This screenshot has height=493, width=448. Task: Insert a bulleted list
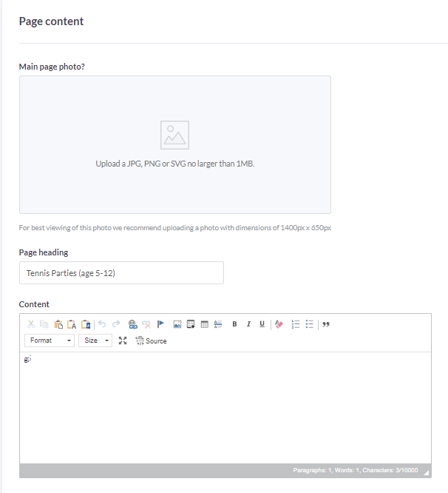(310, 324)
